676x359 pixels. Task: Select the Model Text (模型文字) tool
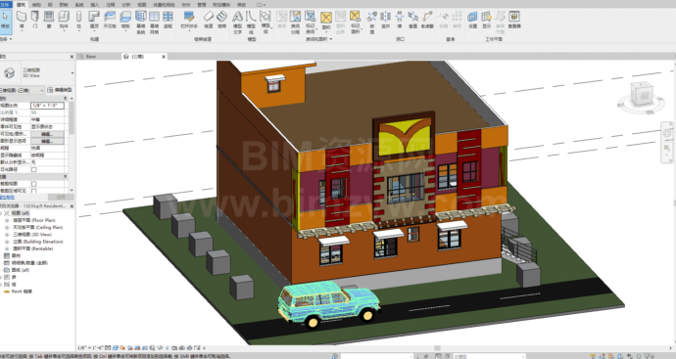(237, 22)
